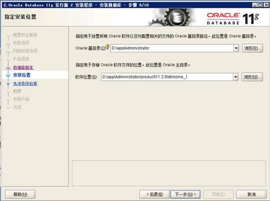Close the Oracle installer window

coord(266,5)
